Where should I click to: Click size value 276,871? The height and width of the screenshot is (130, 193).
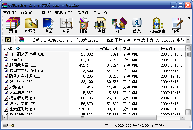pyautogui.click(x=86, y=109)
